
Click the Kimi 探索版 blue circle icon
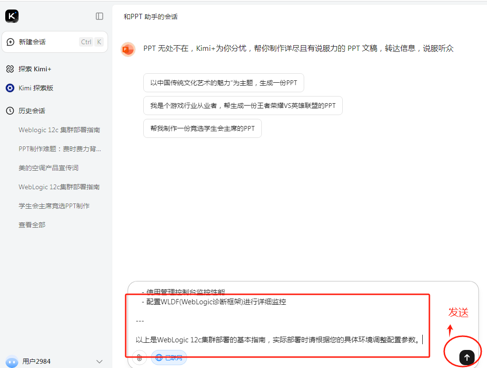point(10,88)
